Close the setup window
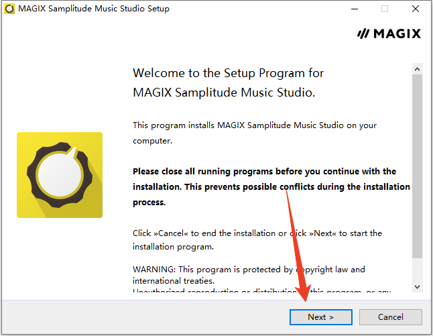The image size is (433, 336). pos(416,9)
